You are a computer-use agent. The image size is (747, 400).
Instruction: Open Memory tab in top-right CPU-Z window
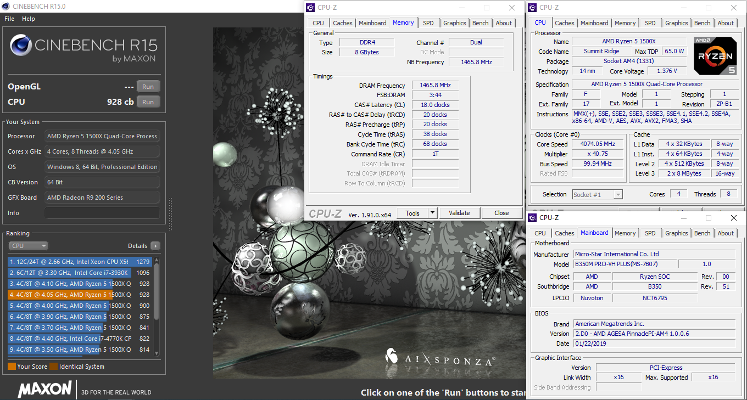(x=625, y=23)
